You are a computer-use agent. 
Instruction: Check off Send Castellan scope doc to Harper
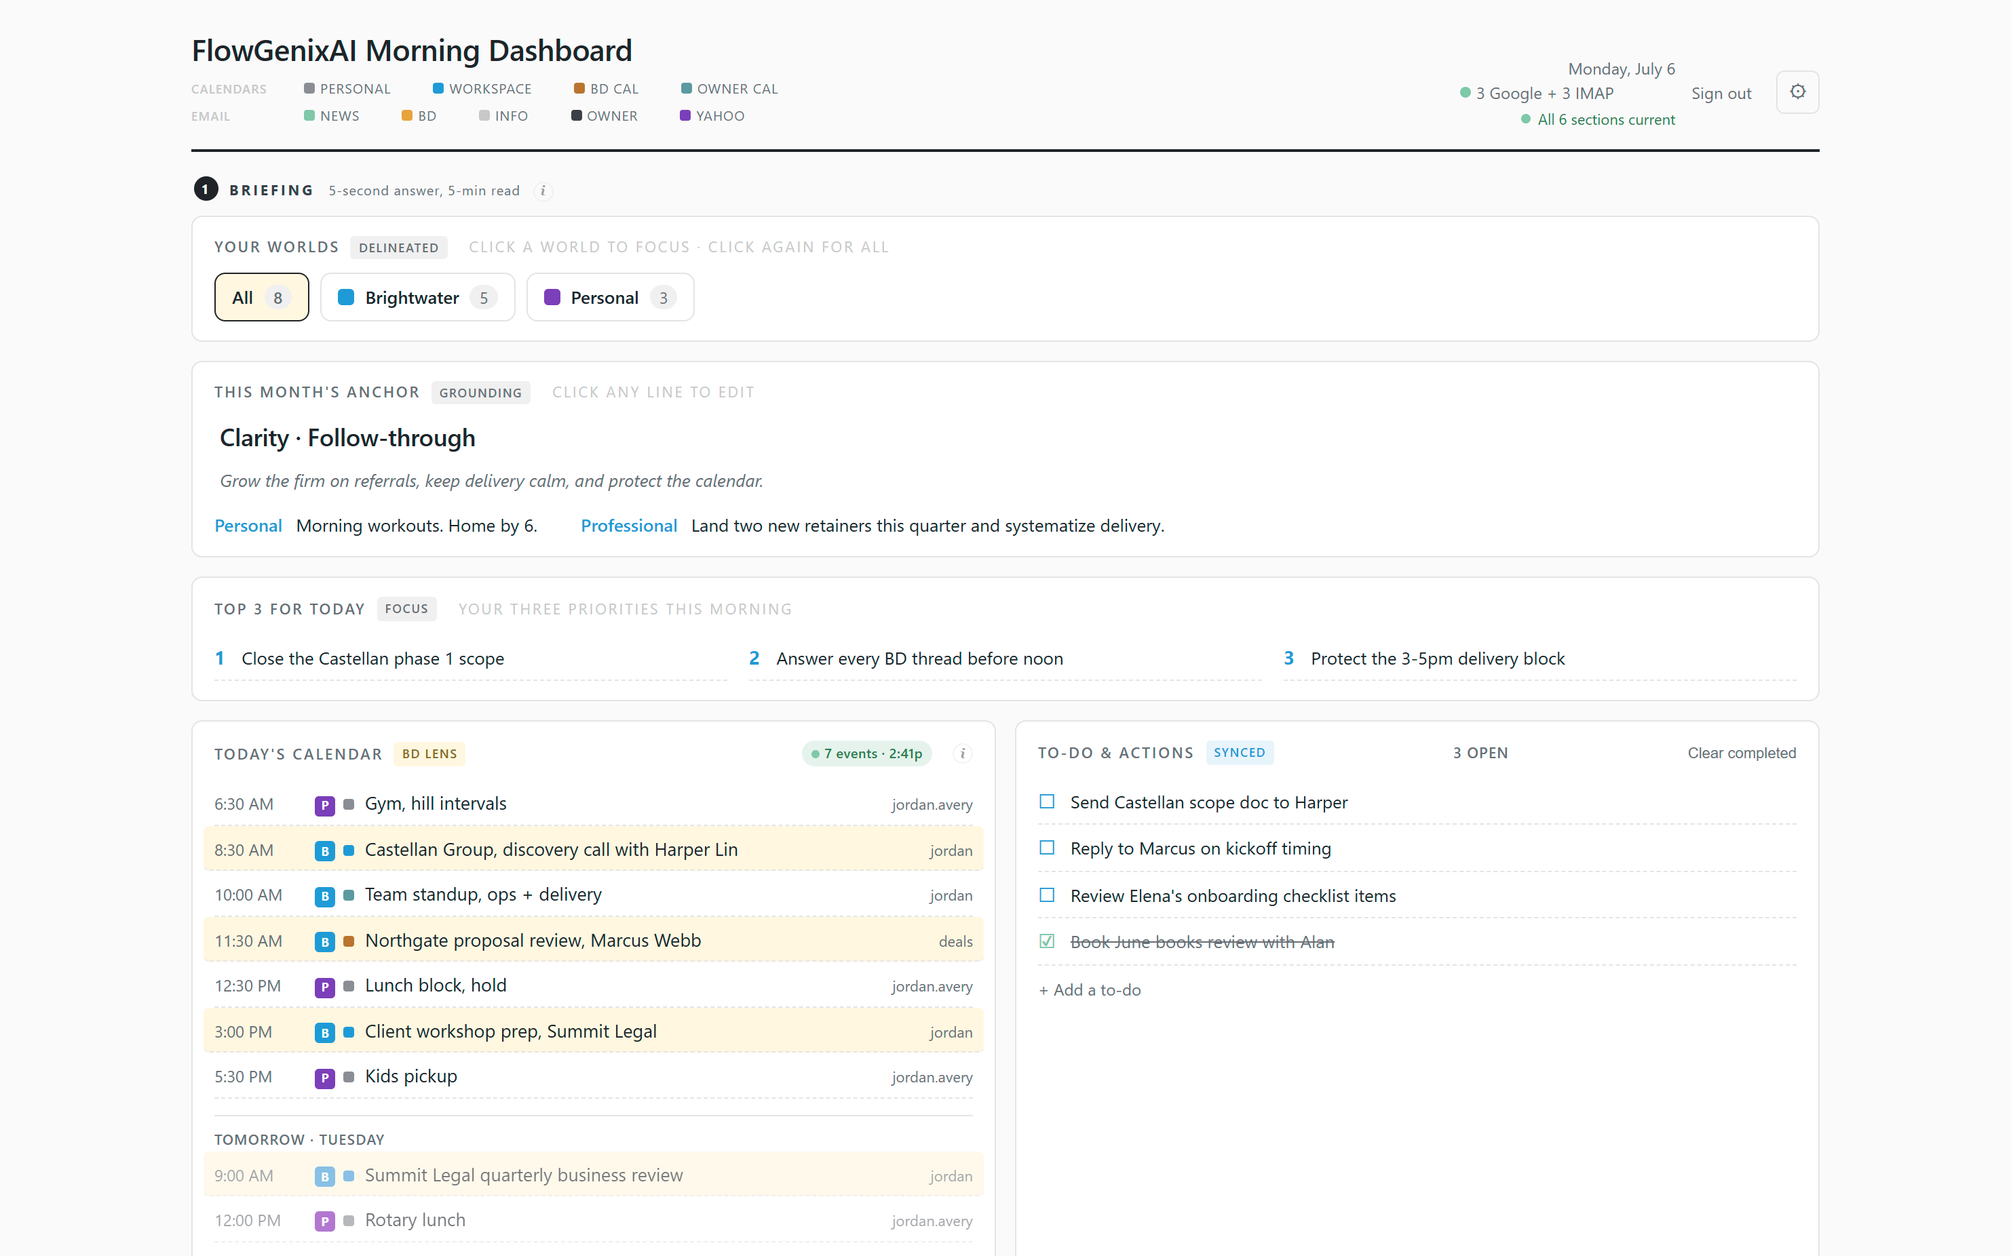pos(1047,802)
